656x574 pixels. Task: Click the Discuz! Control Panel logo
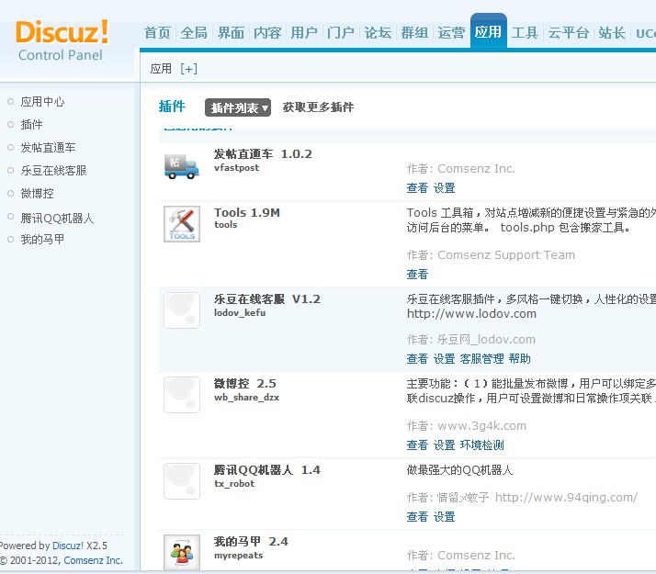(62, 40)
